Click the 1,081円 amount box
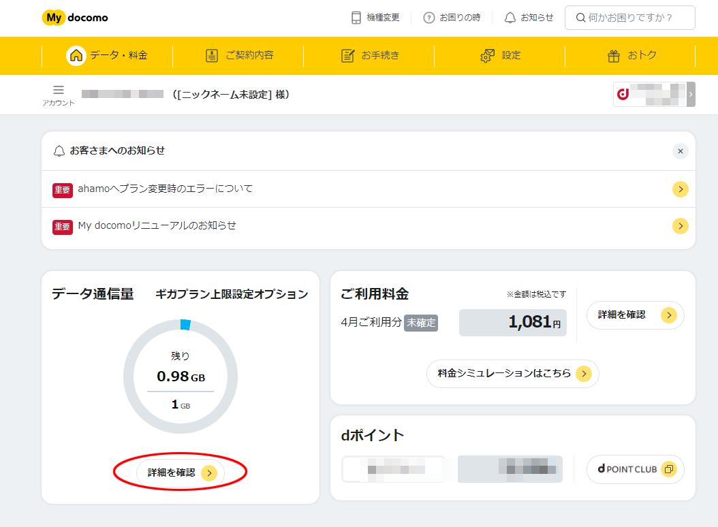This screenshot has height=527, width=718. pyautogui.click(x=513, y=322)
